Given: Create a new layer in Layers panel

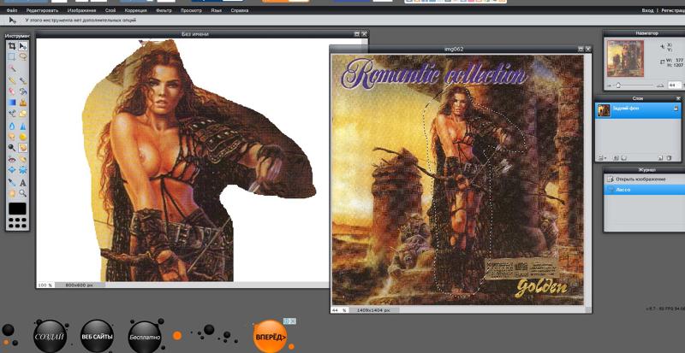Looking at the screenshot, I should 660,158.
